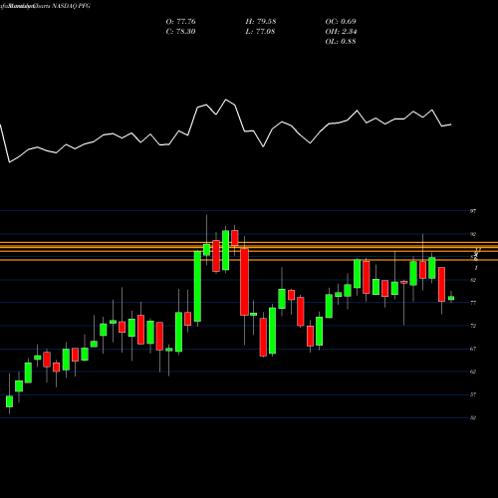The height and width of the screenshot is (498, 498).
Task: Click the 52 price axis label
Action: point(473,418)
